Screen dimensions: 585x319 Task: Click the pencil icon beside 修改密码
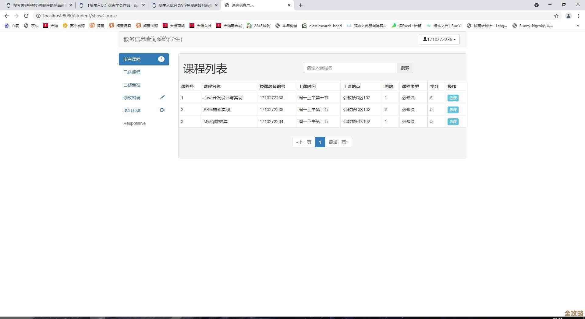coord(162,97)
